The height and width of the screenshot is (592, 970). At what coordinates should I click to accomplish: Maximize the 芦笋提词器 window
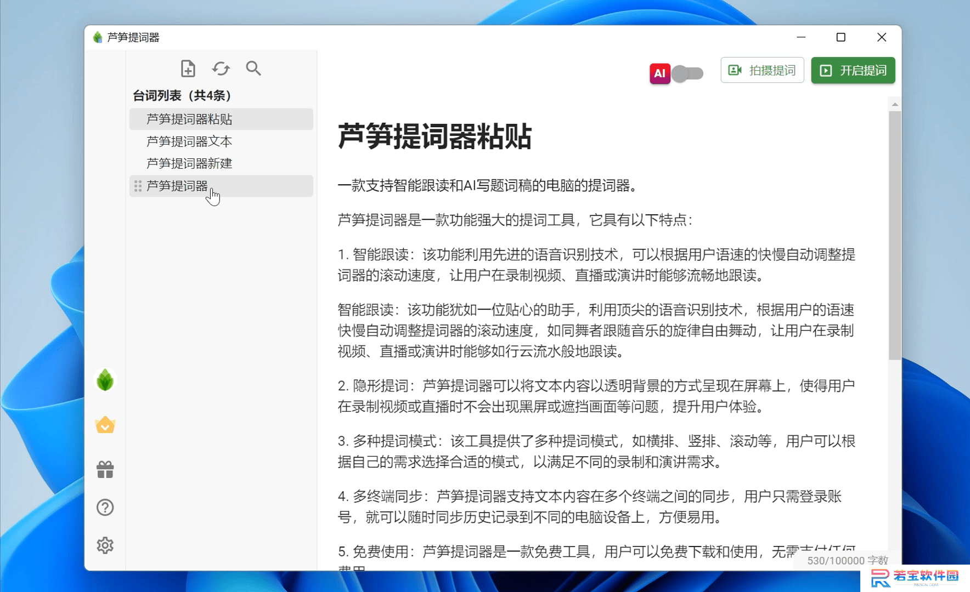click(x=841, y=37)
